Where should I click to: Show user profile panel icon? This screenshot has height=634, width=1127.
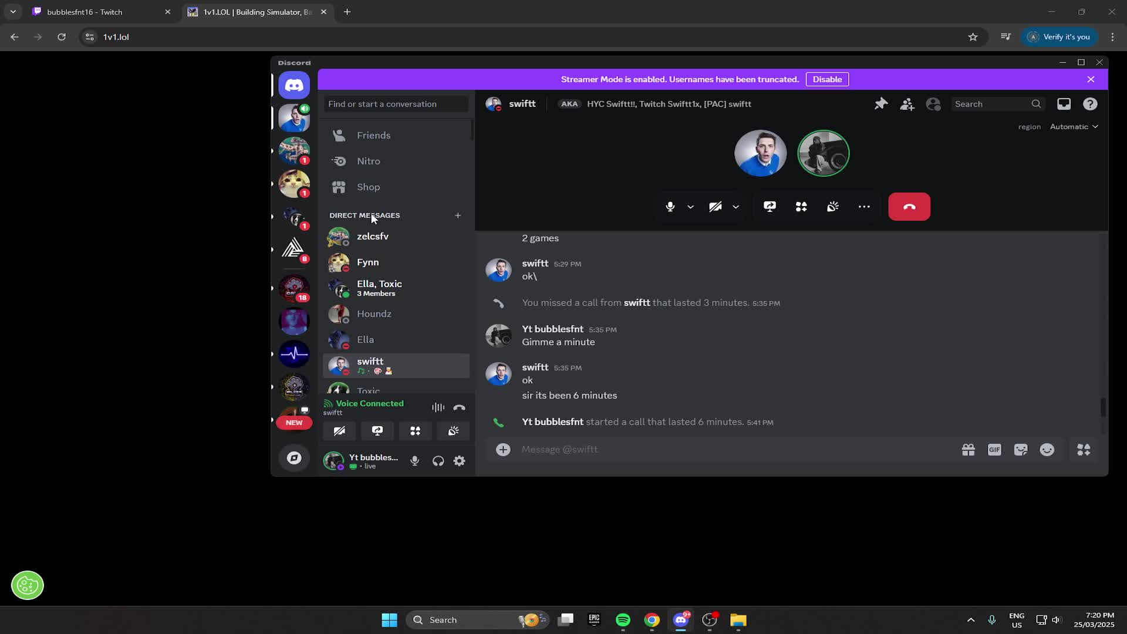tap(933, 104)
